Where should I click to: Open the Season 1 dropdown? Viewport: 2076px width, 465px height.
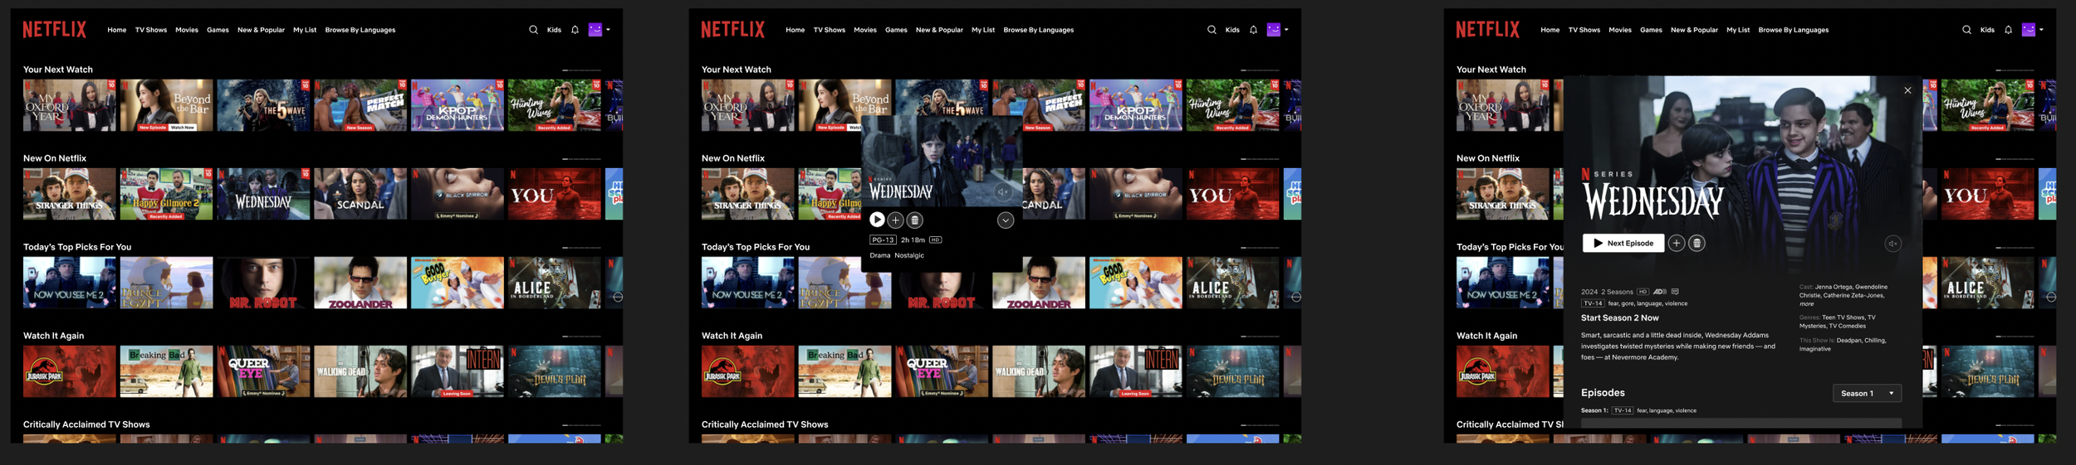(x=1867, y=393)
